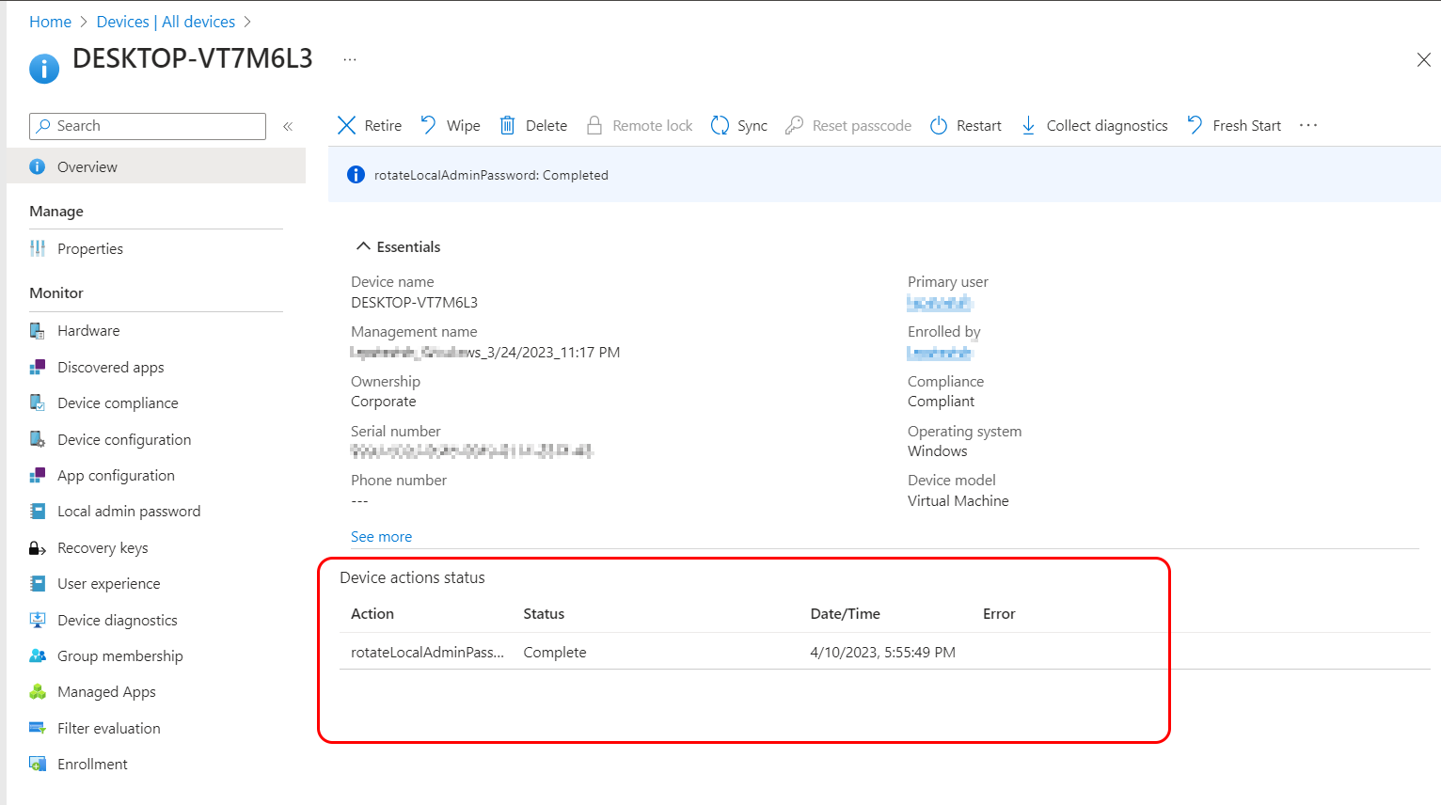Click the See more link

click(x=381, y=536)
